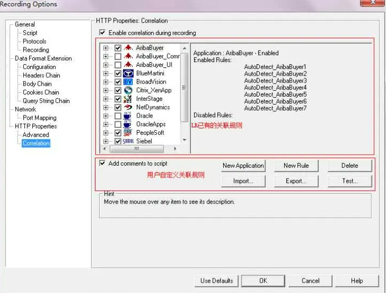Viewport: 386px width, 293px height.
Task: Uncheck the BlueMartini checkbox
Action: coord(118,73)
